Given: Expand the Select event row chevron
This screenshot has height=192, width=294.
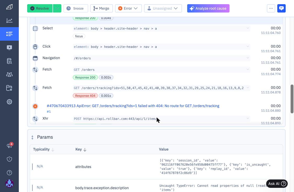Looking at the screenshot, I should [248, 28].
